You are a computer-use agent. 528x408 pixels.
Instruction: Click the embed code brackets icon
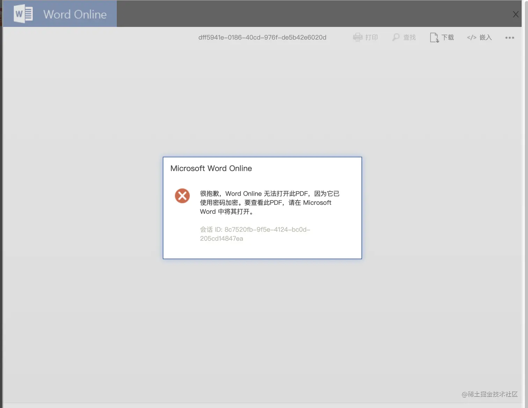471,37
